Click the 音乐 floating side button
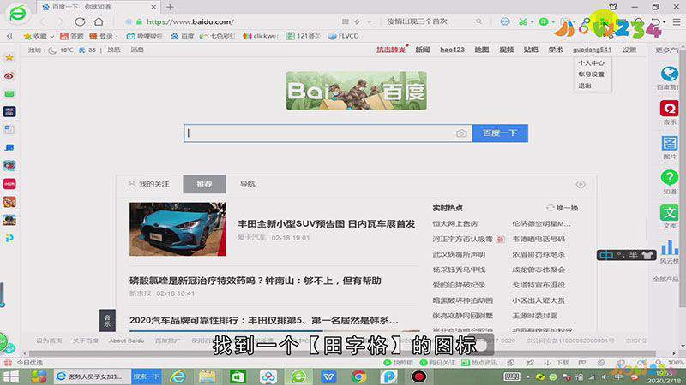Screen dimensions: 686x385 [108, 321]
